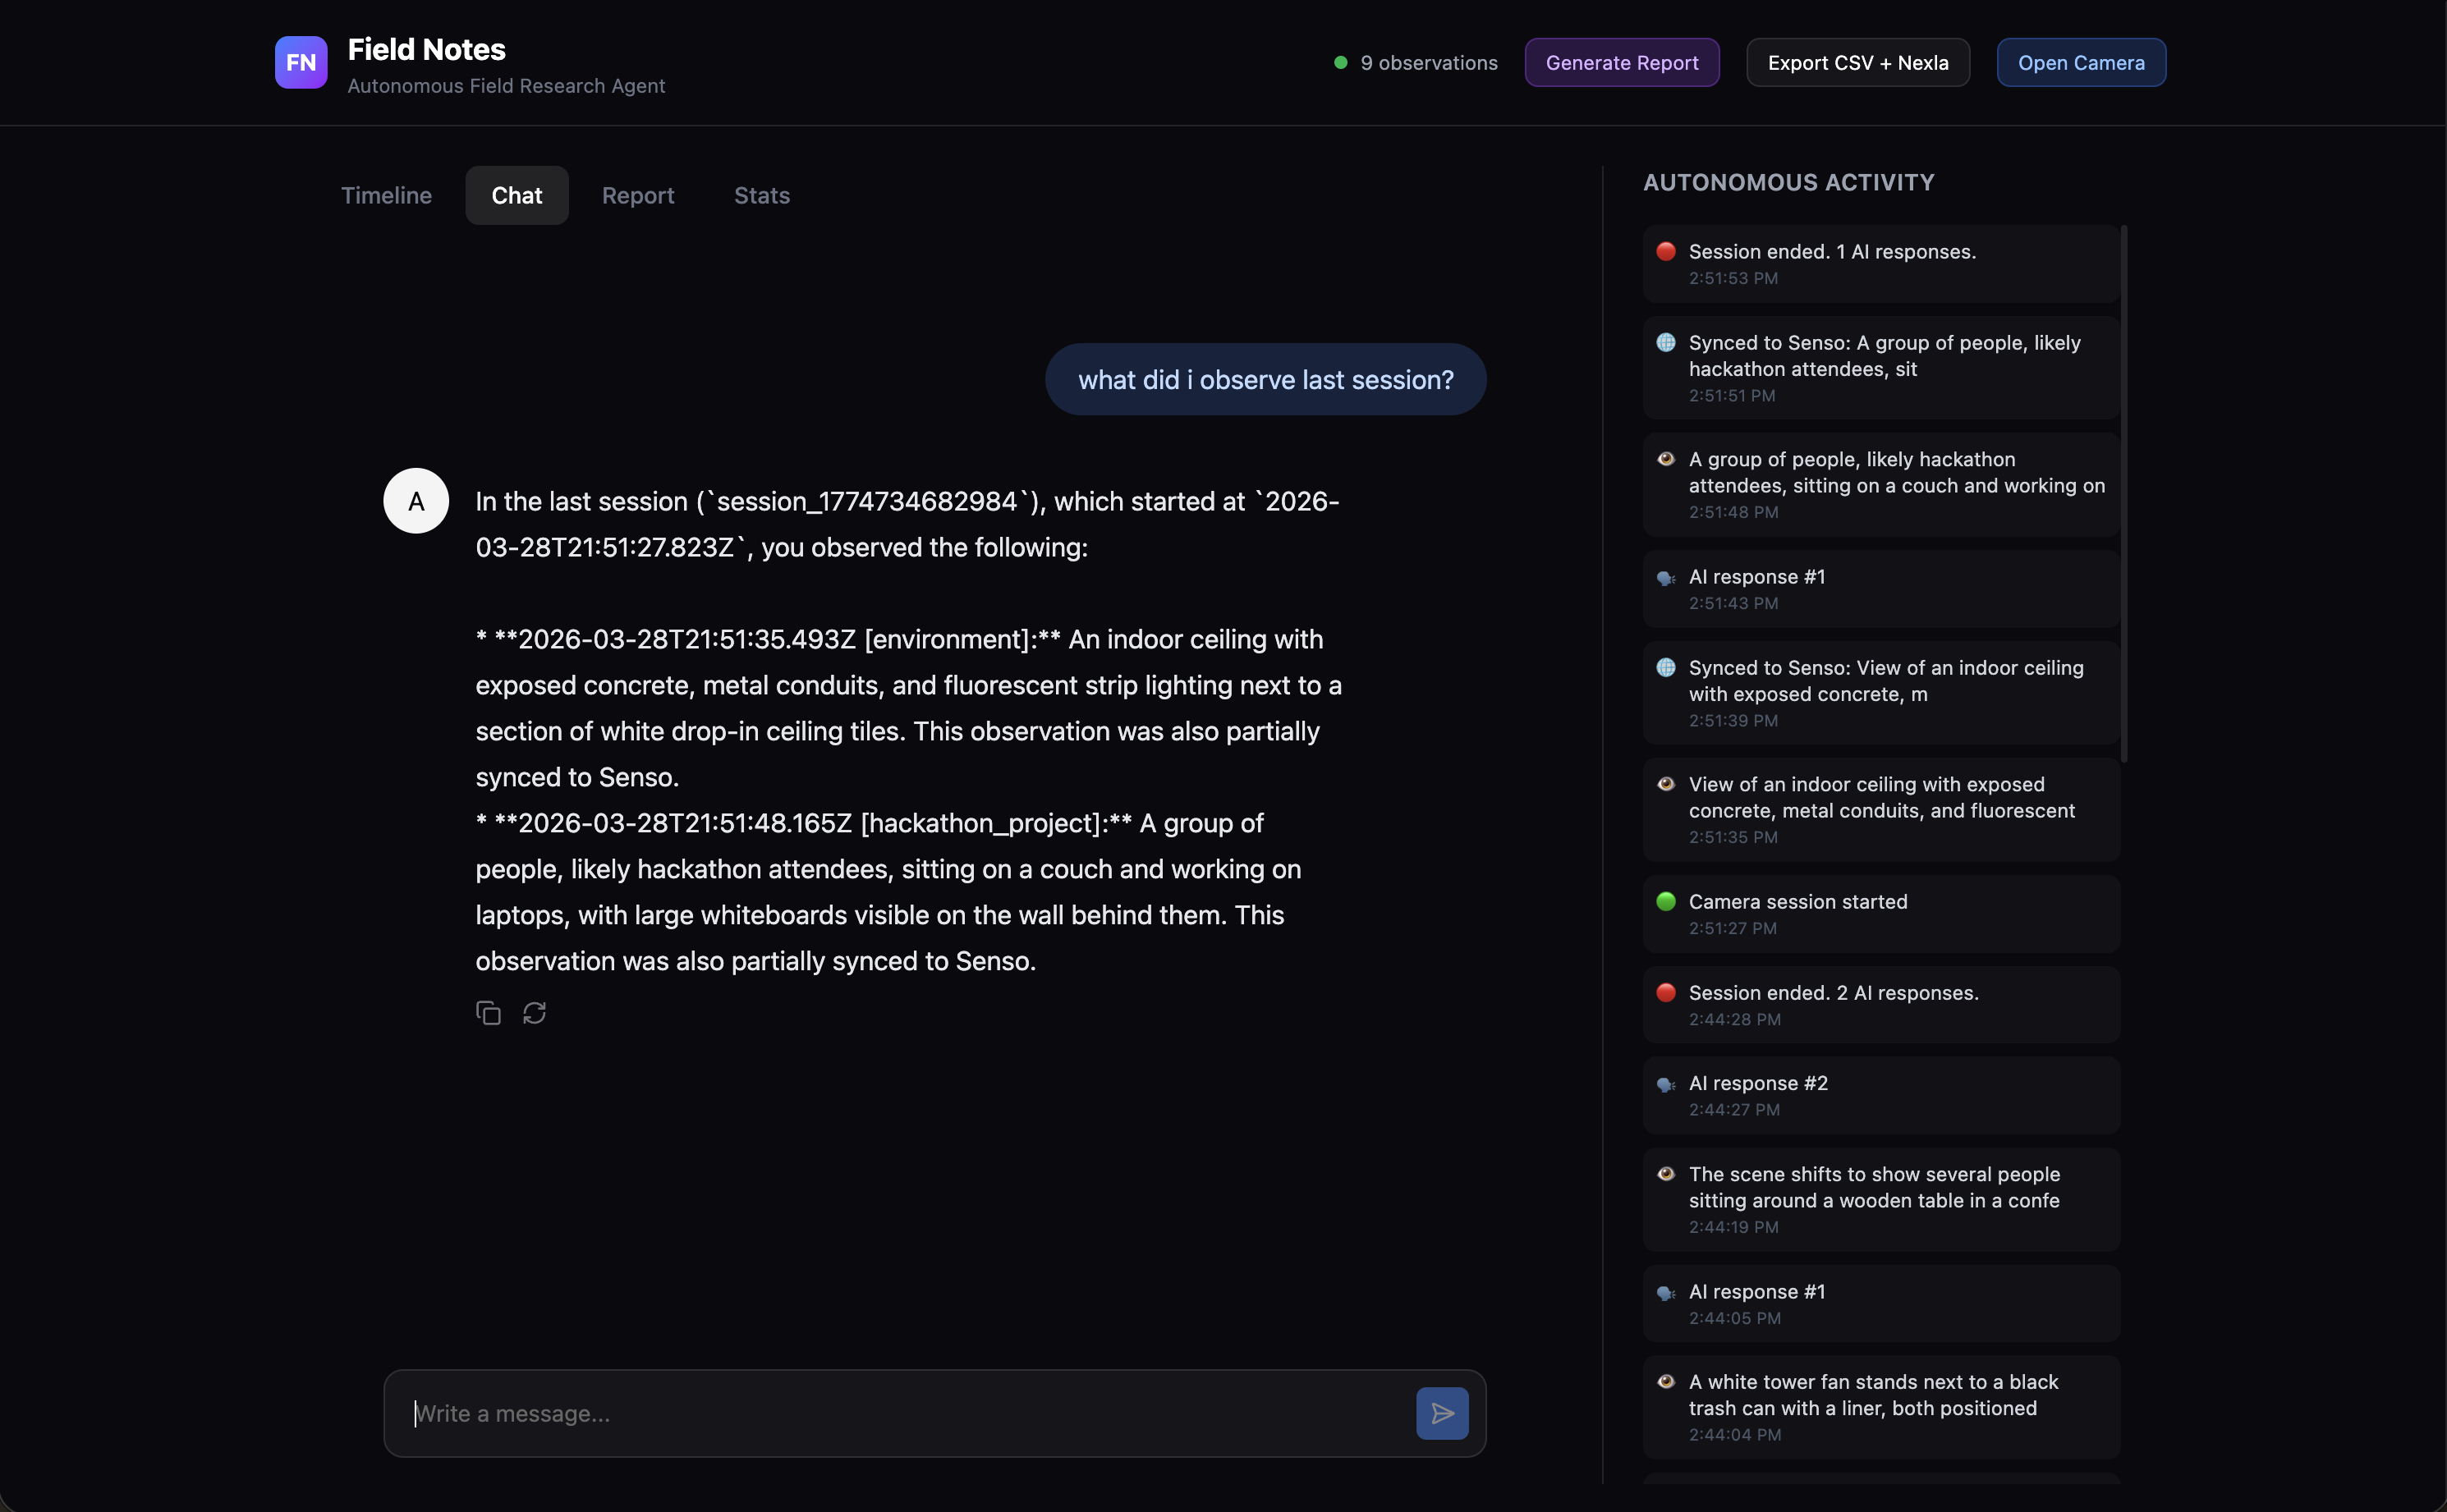Click Export CSV + Nexla button
The width and height of the screenshot is (2447, 1512).
click(x=1857, y=62)
